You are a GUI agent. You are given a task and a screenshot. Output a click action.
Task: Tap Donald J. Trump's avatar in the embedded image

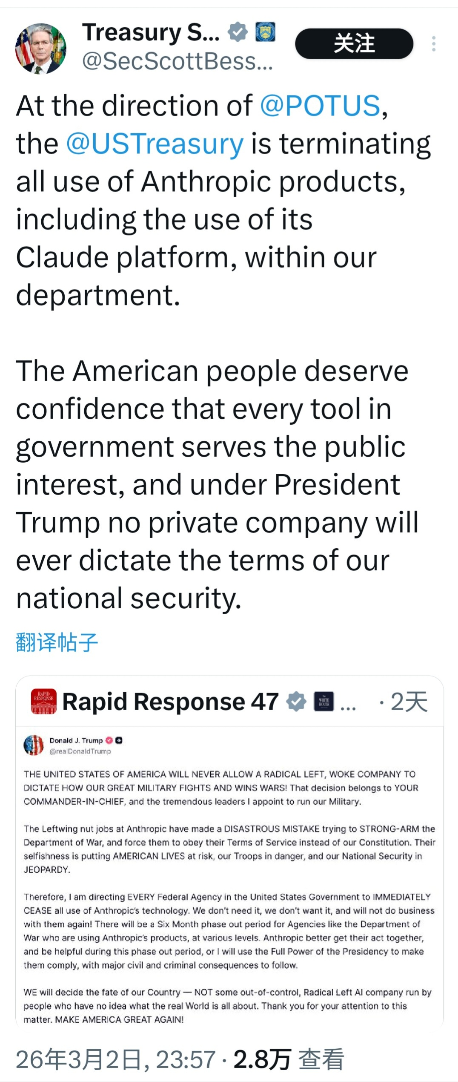pyautogui.click(x=34, y=745)
